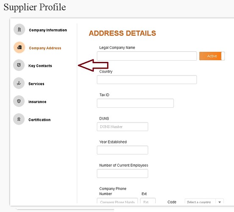The width and height of the screenshot is (234, 212).
Task: Switch to the Services section label
Action: coord(36,84)
